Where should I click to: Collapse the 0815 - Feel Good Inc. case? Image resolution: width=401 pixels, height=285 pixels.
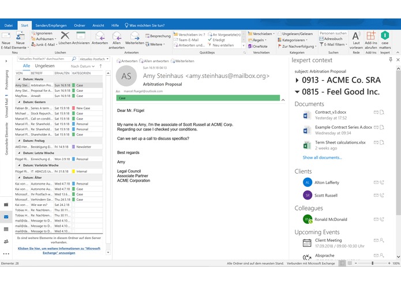(297, 92)
